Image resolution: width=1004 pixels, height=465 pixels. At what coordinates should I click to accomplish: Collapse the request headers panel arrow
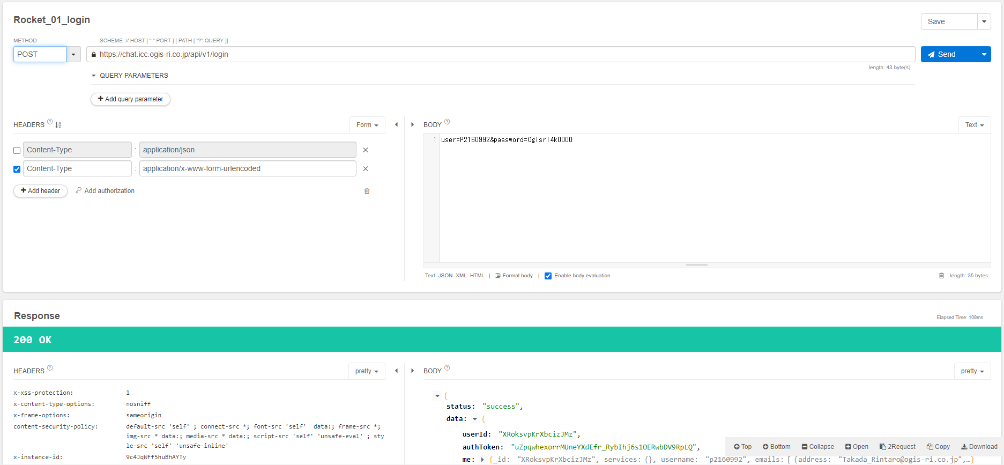pos(397,124)
